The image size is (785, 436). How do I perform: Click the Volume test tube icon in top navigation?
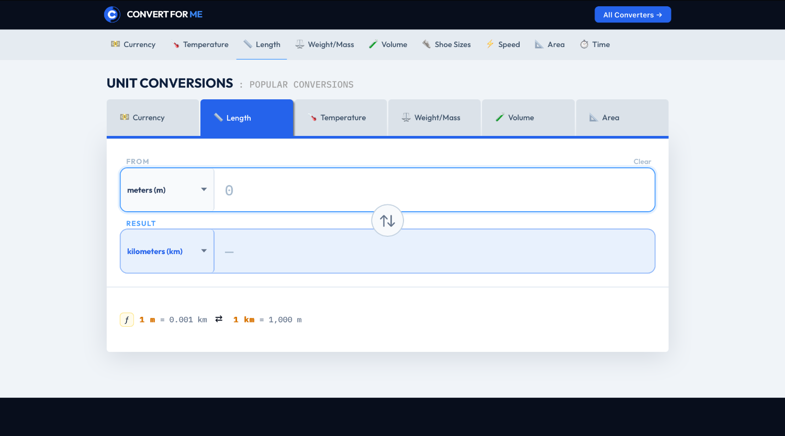click(x=373, y=44)
